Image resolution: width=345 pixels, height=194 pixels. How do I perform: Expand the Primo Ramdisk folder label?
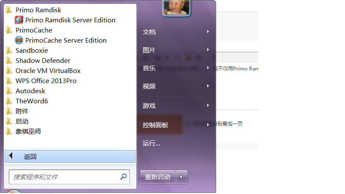click(38, 10)
